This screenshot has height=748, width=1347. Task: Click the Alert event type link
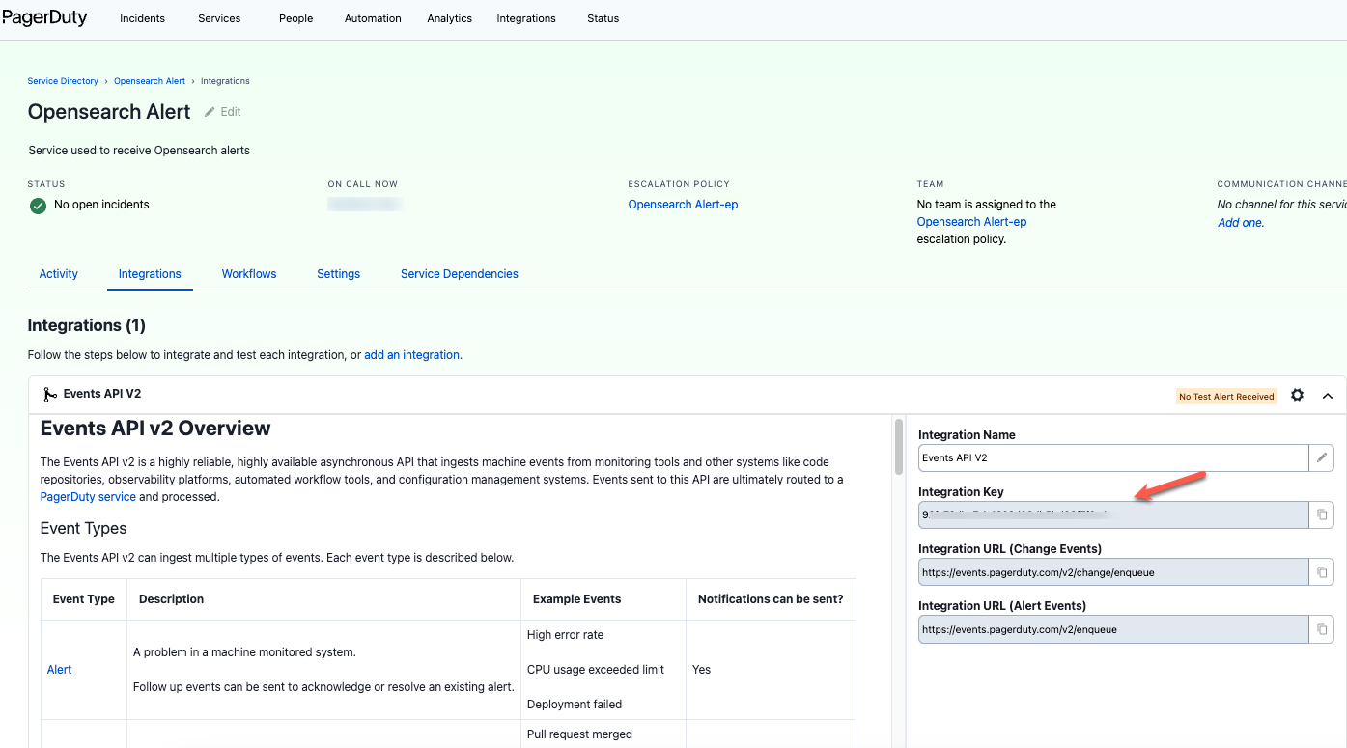pyautogui.click(x=60, y=670)
